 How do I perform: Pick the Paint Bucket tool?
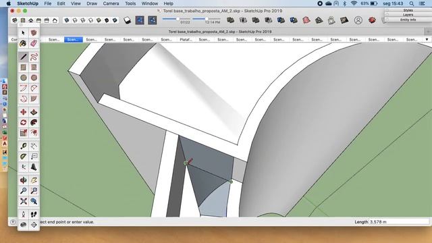pos(24,43)
